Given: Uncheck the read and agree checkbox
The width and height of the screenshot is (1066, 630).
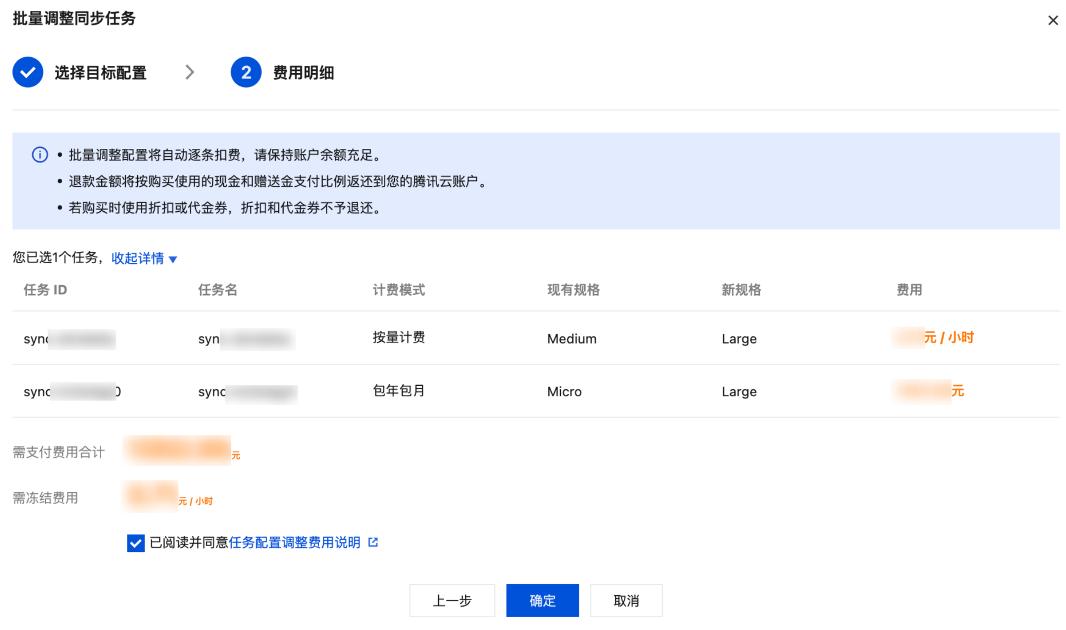Looking at the screenshot, I should pyautogui.click(x=135, y=542).
